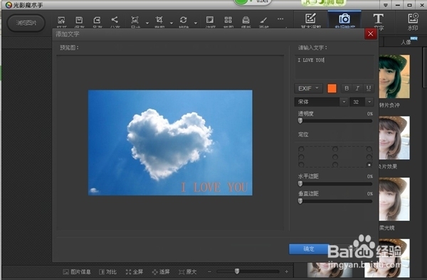
Task: Select top-right text position radio
Action: (x=369, y=149)
